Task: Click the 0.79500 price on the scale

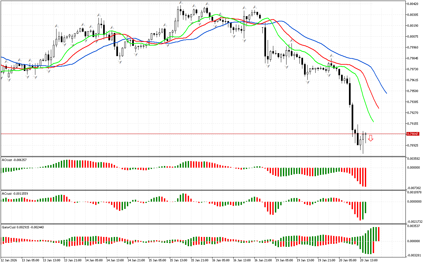Action: pyautogui.click(x=413, y=91)
